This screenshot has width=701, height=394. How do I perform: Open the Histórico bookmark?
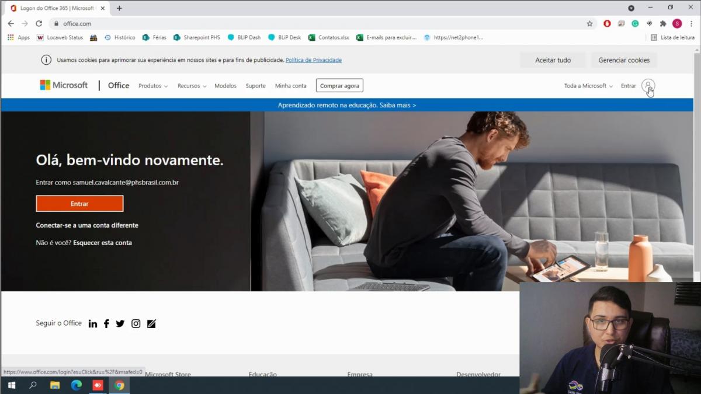119,37
